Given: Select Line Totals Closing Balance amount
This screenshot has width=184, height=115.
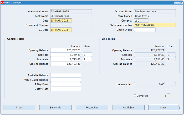Looking at the screenshot, I should tap(149, 64).
